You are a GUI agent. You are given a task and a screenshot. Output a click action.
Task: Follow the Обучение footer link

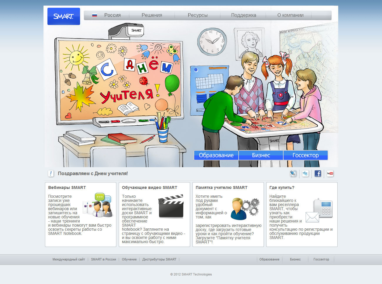[x=129, y=260]
